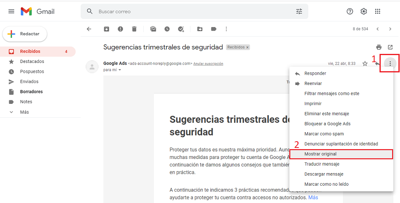Click the 'Más' link in email body

313,197
